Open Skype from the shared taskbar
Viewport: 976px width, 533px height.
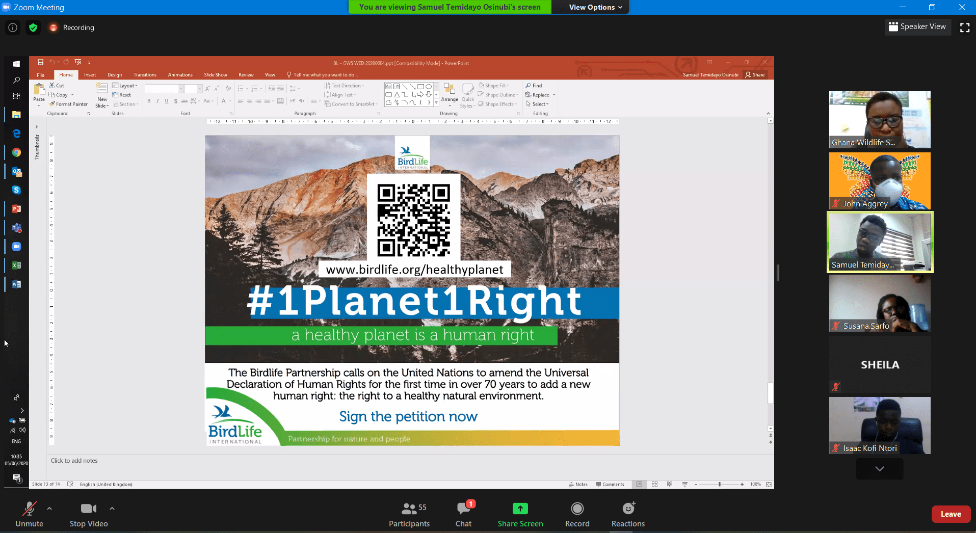pyautogui.click(x=16, y=190)
